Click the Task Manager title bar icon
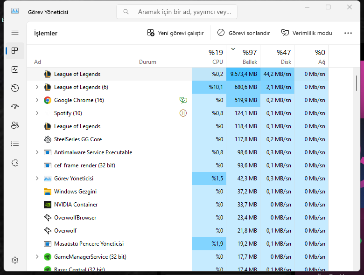The height and width of the screenshot is (275, 364). click(15, 11)
